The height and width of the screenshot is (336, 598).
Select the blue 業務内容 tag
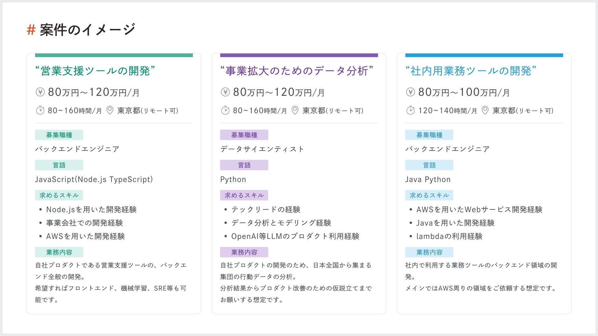(429, 252)
